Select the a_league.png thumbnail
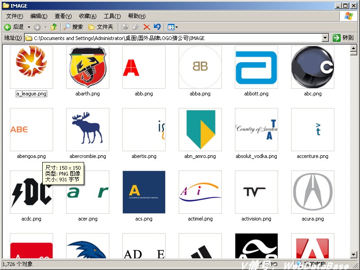This screenshot has height=270, width=360. [31, 67]
